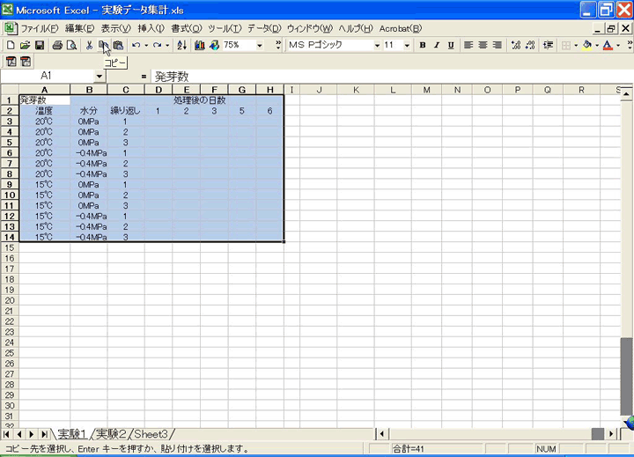634x457 pixels.
Task: Expand the MS Pゴシック font name dropdown
Action: tap(377, 45)
